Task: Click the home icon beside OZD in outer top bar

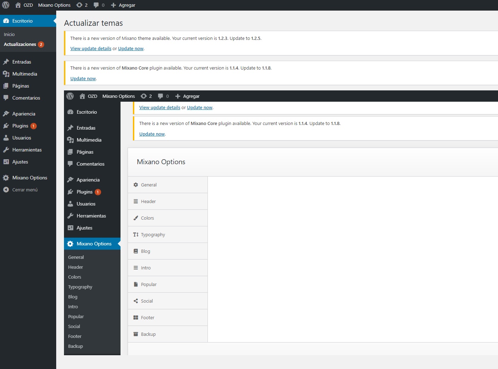Action: point(18,5)
